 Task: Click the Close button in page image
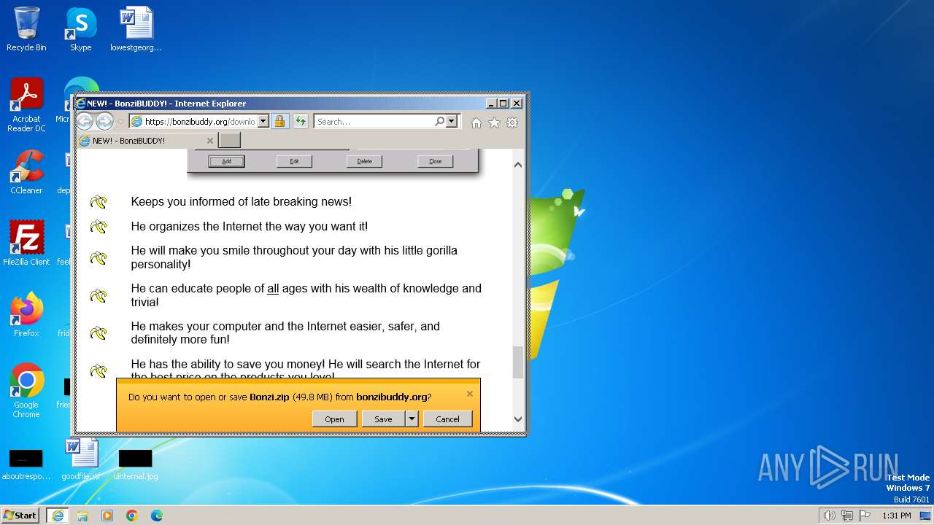(x=435, y=161)
